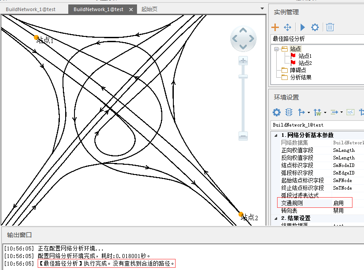Switch to first BuildNetwork_1@test tab

pyautogui.click(x=31, y=9)
